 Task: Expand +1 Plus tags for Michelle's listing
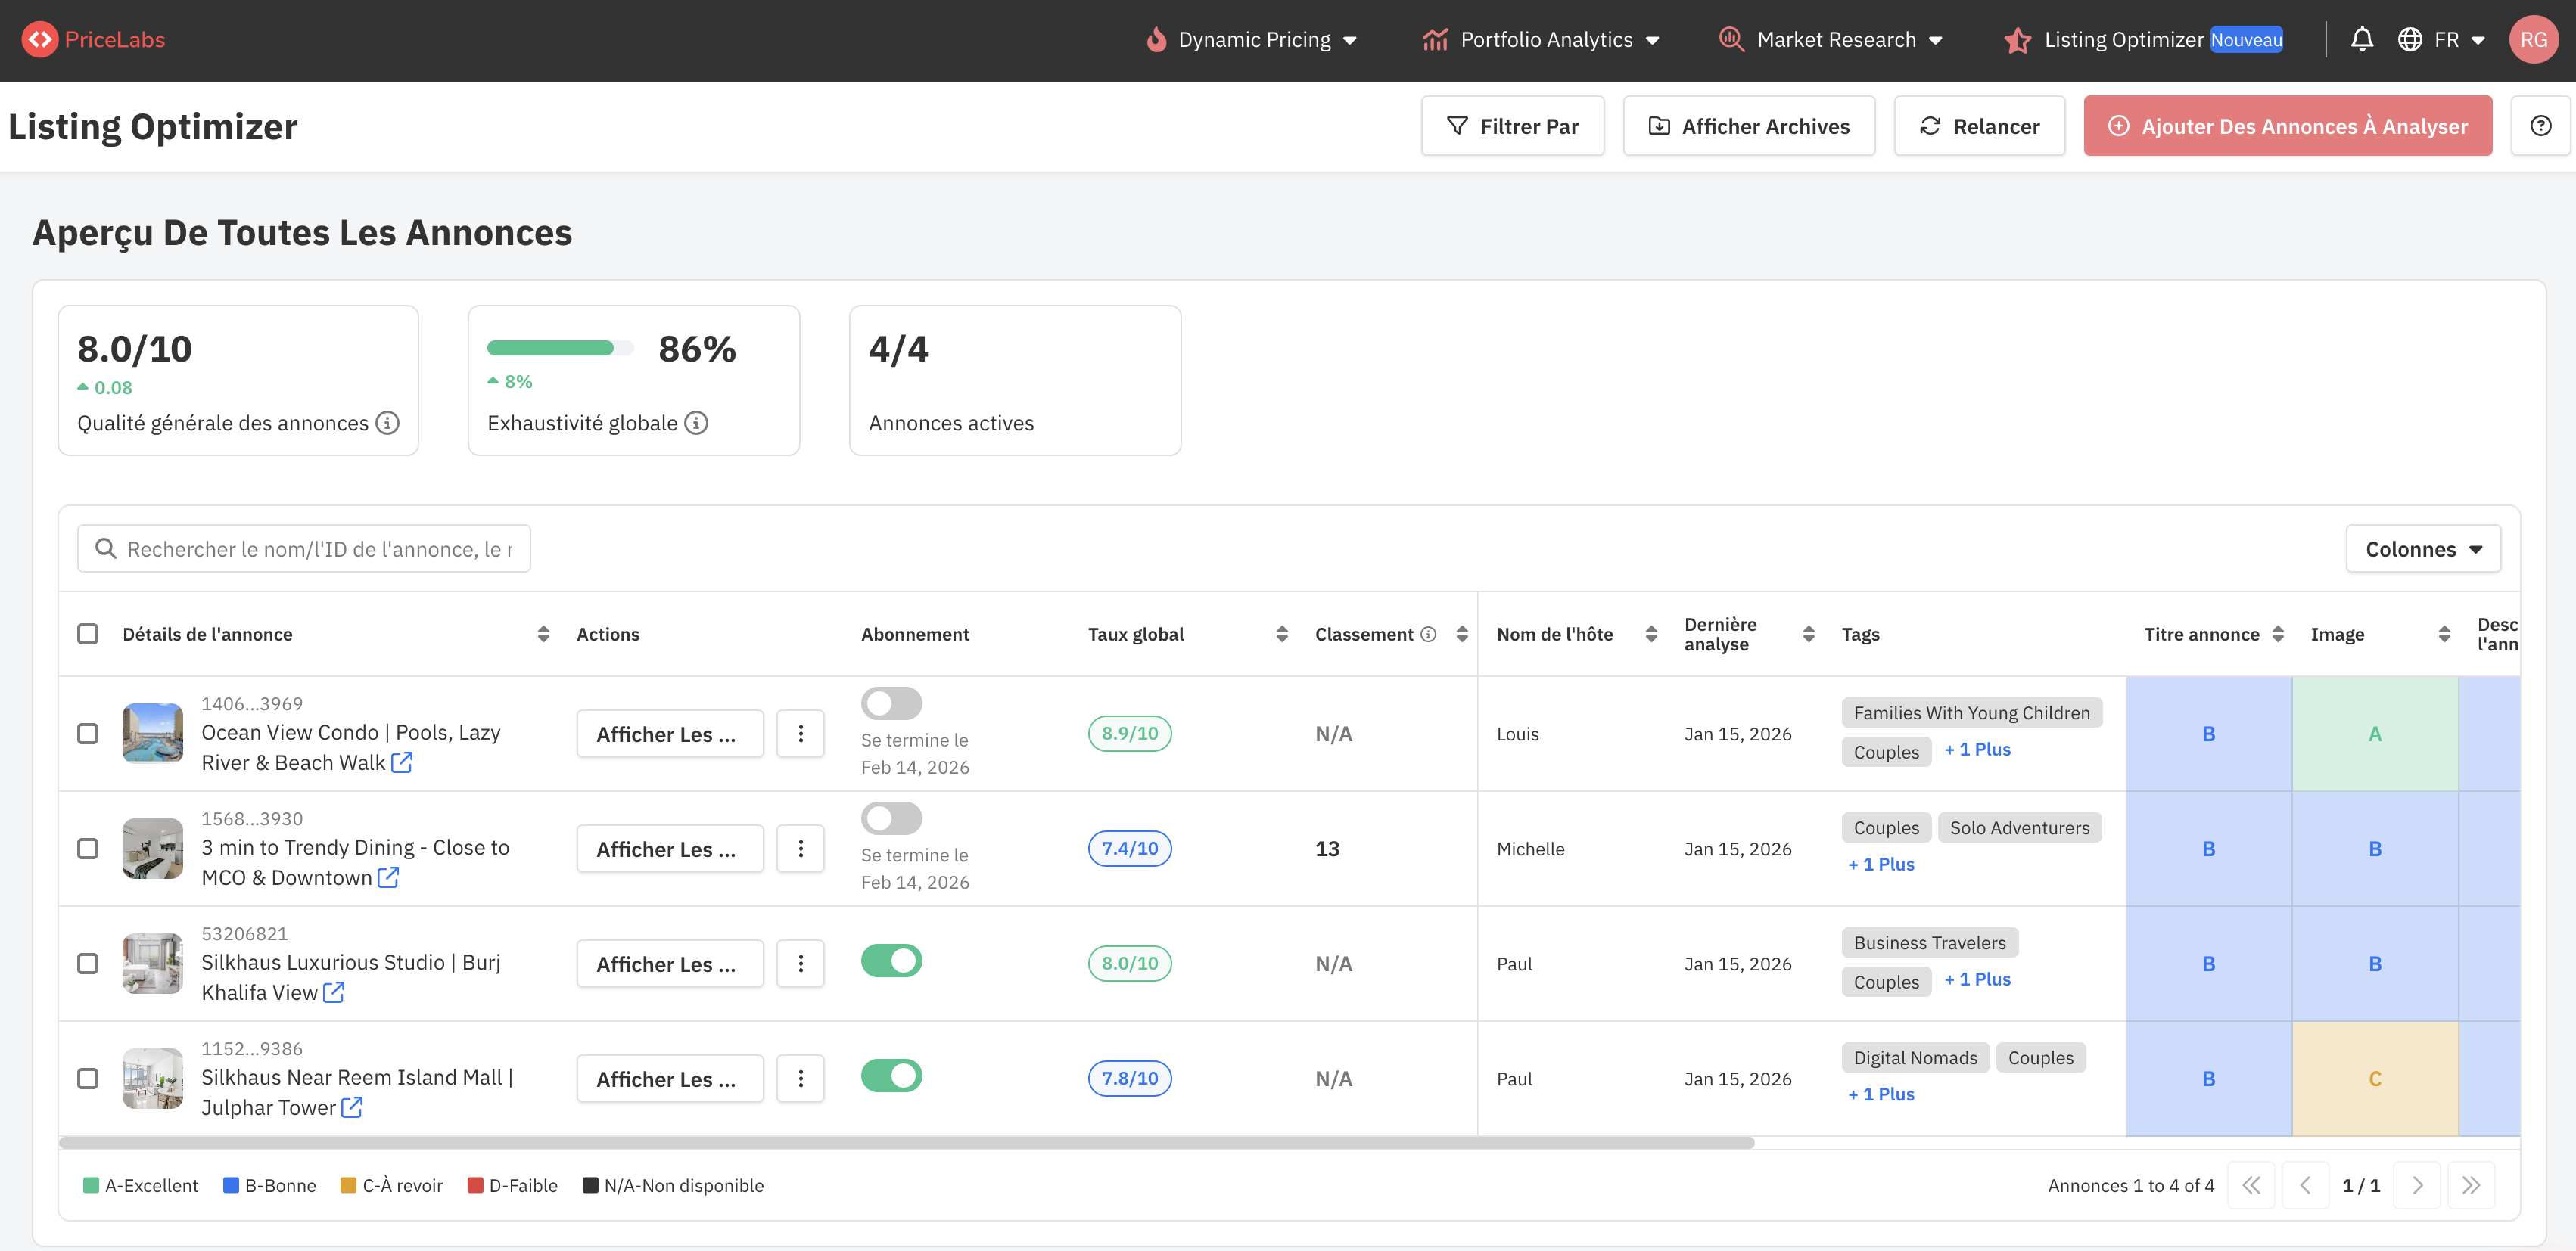click(1881, 865)
